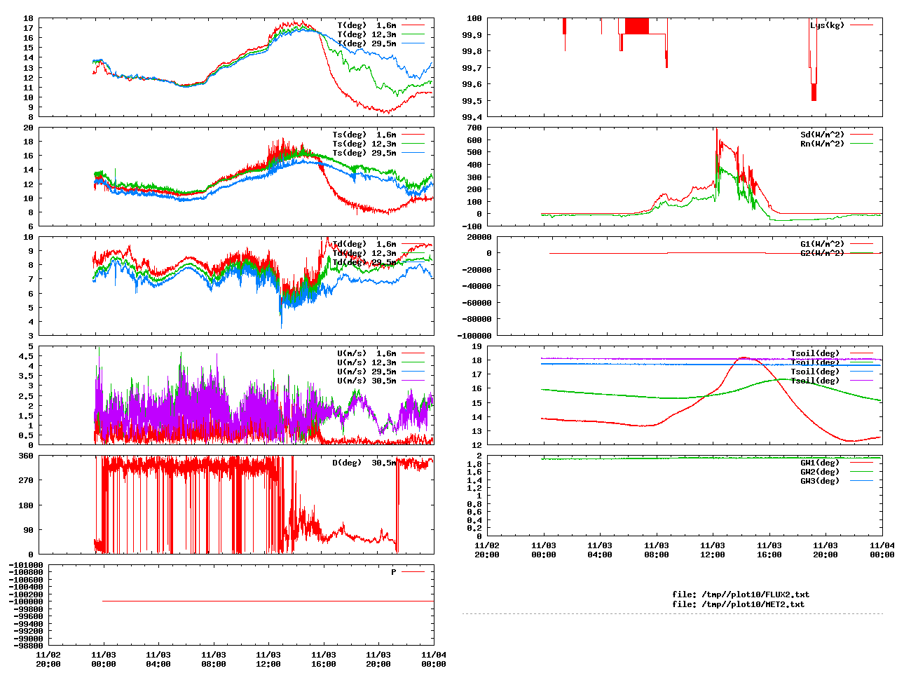This screenshot has height=673, width=897.
Task: Click the 'G2(W/m^2)' legend label
Action: [x=823, y=253]
